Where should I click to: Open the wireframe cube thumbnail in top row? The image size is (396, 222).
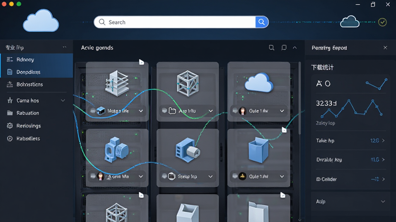coord(188,83)
